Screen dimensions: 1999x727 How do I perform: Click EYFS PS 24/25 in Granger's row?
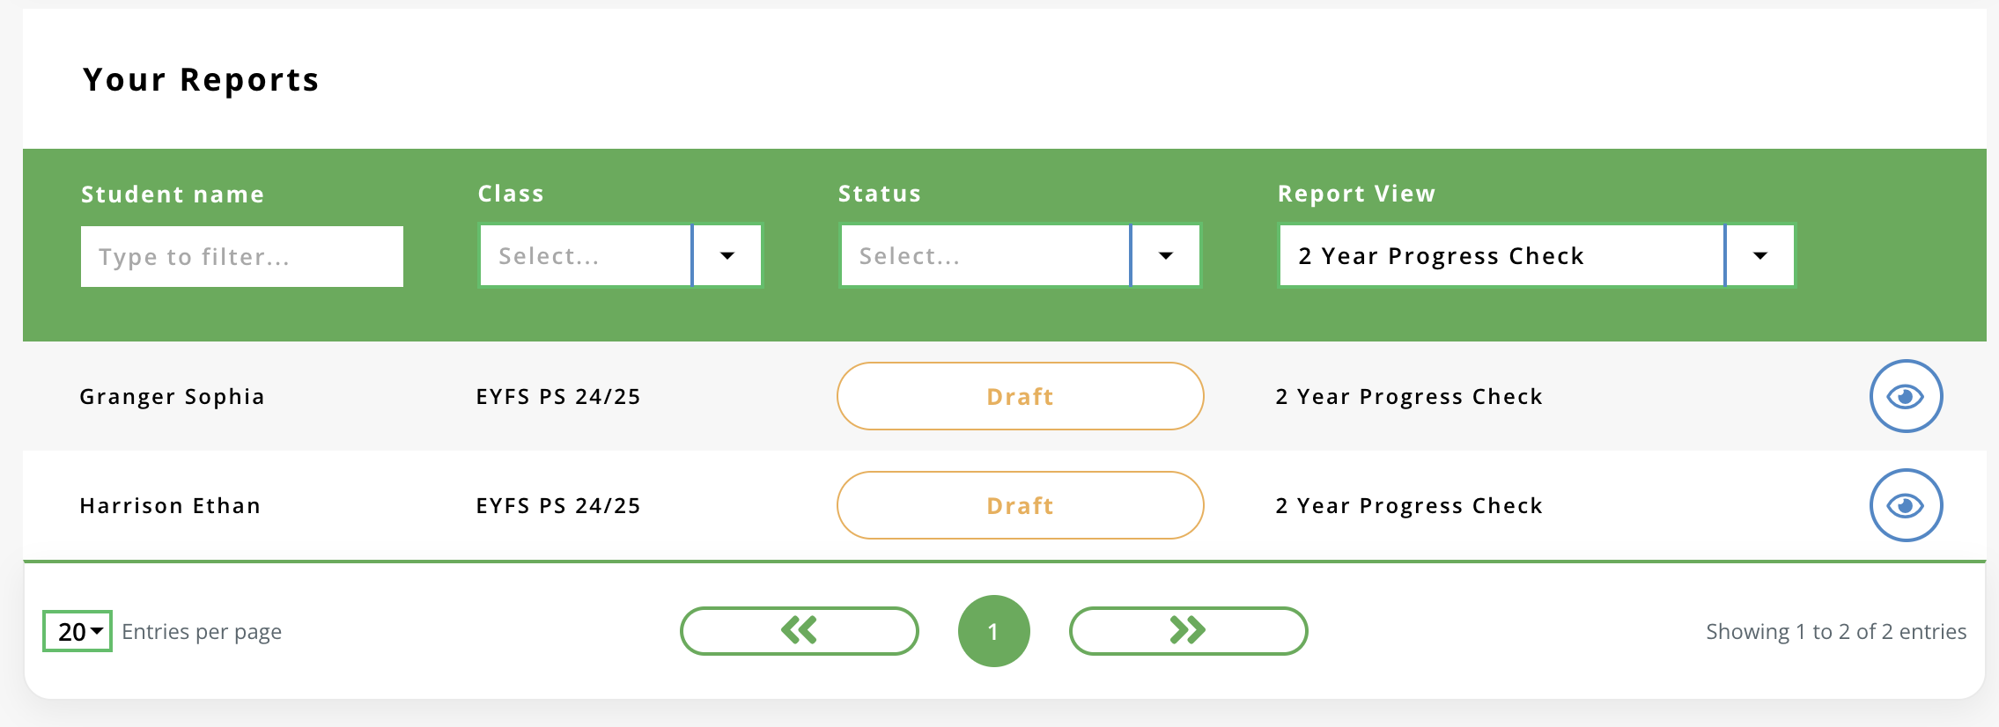click(x=558, y=397)
